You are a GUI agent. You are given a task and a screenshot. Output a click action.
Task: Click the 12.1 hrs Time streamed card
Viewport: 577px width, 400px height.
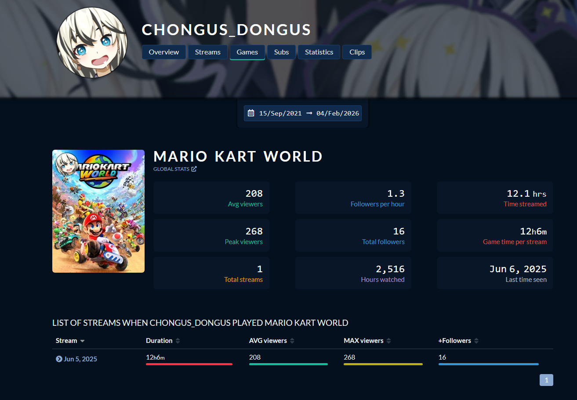coord(495,198)
